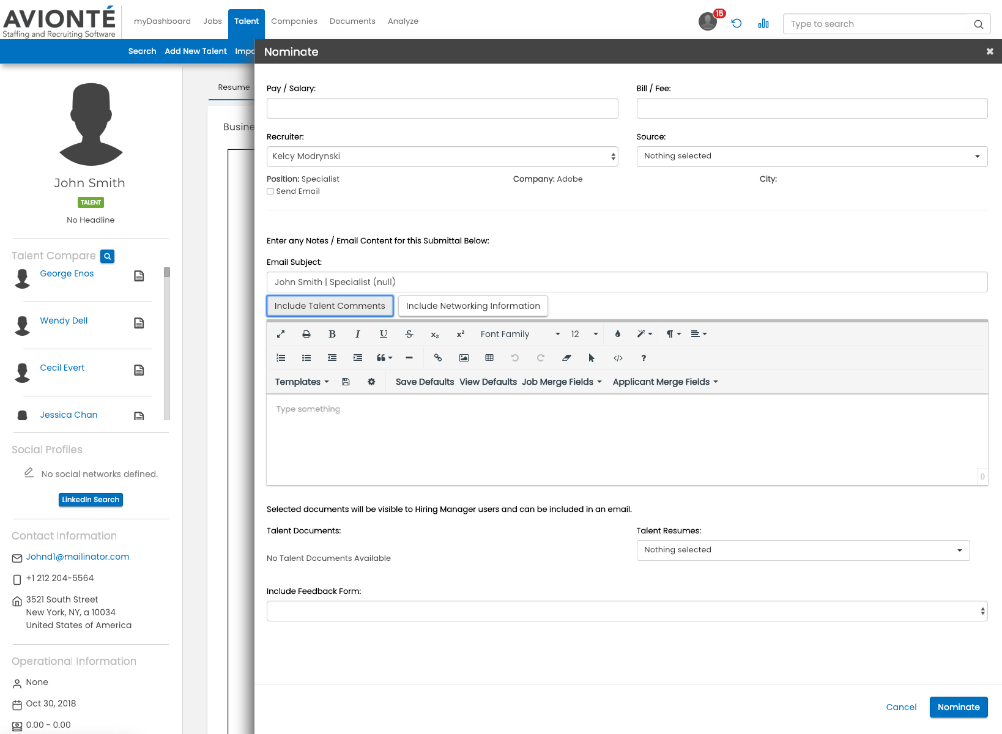Click the Insert Table icon
This screenshot has height=734, width=1002.
(x=489, y=358)
